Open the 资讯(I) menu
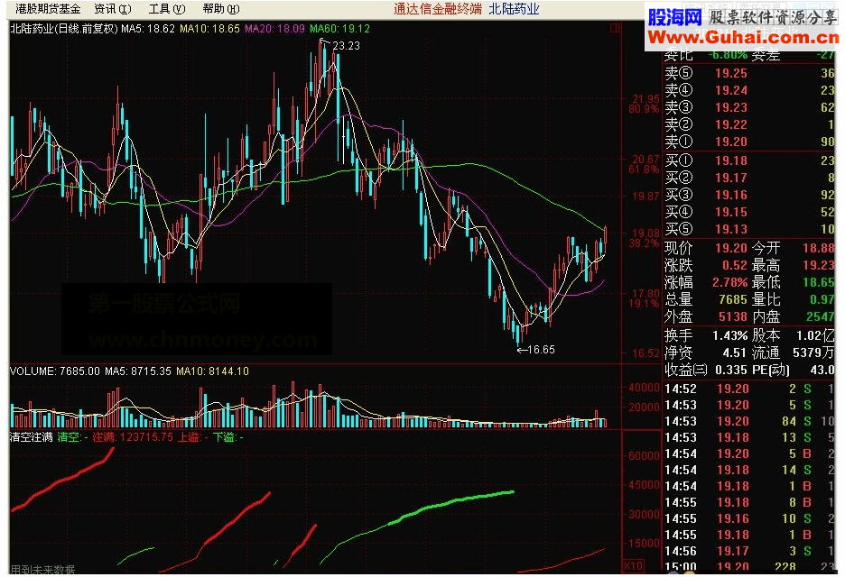The height and width of the screenshot is (577, 845). (113, 9)
